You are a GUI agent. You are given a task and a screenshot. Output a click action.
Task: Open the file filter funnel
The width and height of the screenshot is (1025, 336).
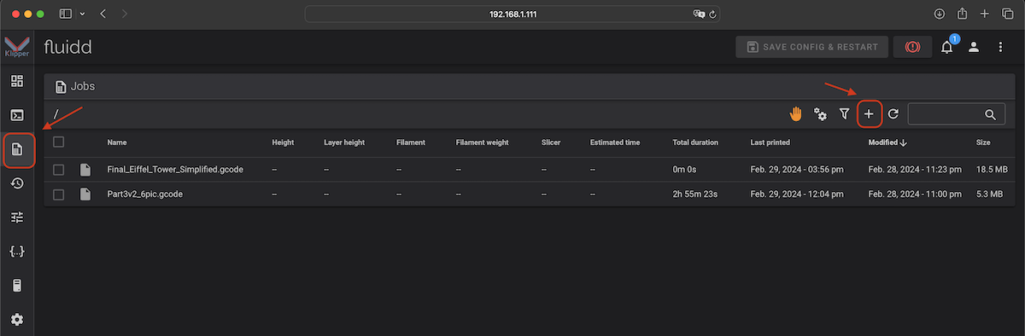point(844,113)
